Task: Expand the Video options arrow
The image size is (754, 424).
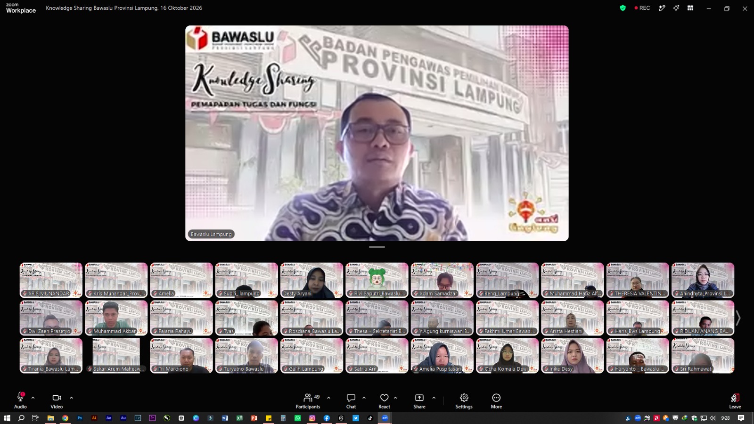Action: click(x=71, y=398)
